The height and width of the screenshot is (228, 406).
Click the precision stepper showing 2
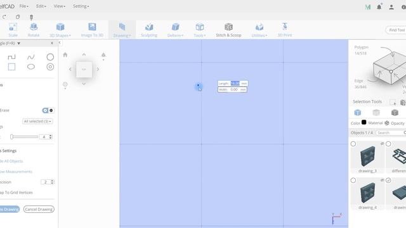click(x=48, y=182)
